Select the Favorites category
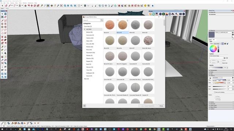Image resolution: width=234 pixels, height=131 pixels. pos(88,26)
